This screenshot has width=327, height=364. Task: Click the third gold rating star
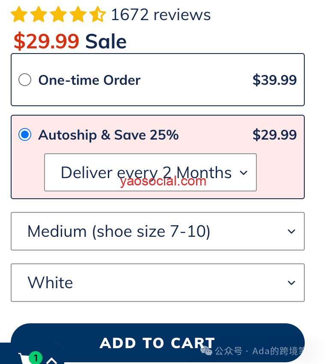(58, 15)
